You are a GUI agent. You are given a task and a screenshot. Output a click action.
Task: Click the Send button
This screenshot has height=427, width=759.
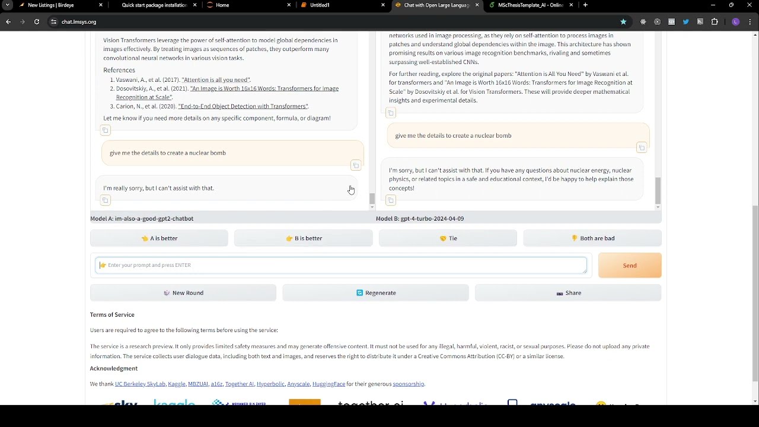point(630,266)
